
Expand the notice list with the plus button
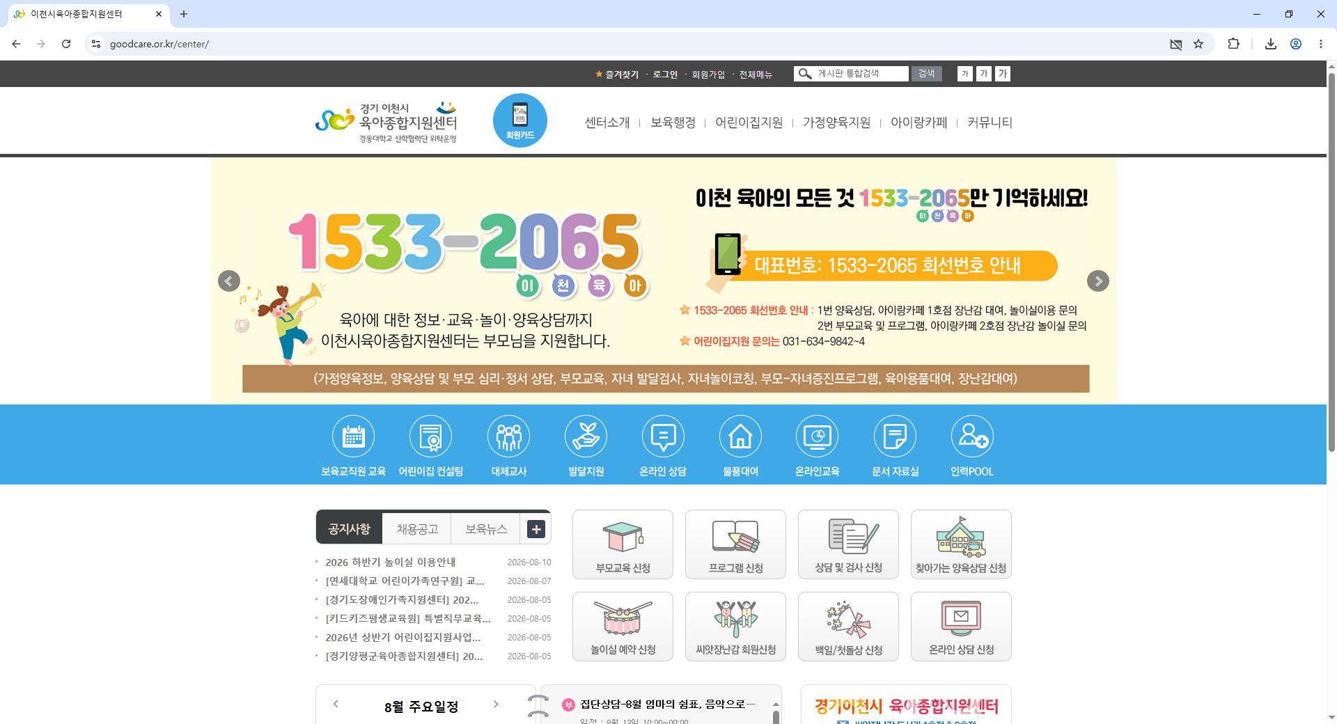tap(536, 529)
